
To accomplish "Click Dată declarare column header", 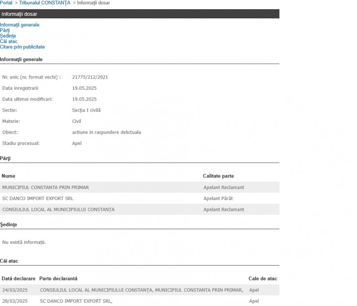I will [18, 279].
